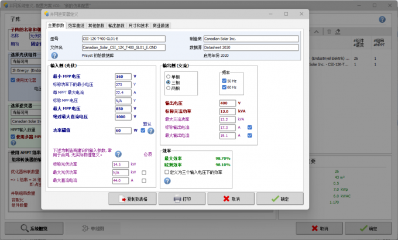Click help icon next to 功率阈值 默认 checkbox
The width and height of the screenshot is (398, 240).
[x=150, y=131]
